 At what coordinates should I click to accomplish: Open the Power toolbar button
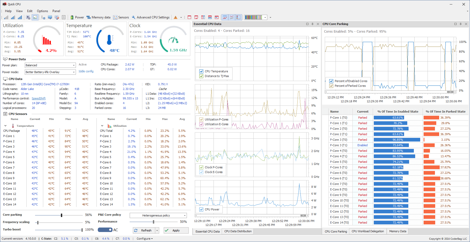pyautogui.click(x=77, y=17)
